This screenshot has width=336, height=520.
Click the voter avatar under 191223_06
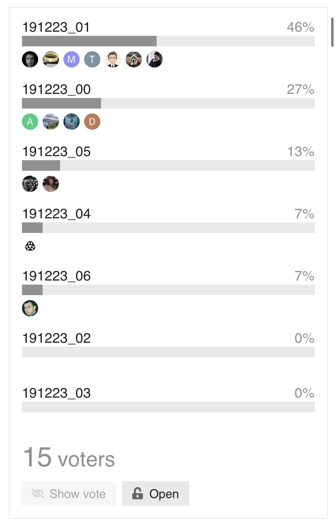tap(30, 308)
